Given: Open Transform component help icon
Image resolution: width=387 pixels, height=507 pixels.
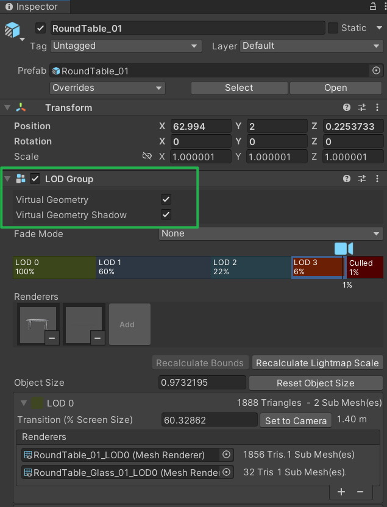Looking at the screenshot, I should [347, 108].
